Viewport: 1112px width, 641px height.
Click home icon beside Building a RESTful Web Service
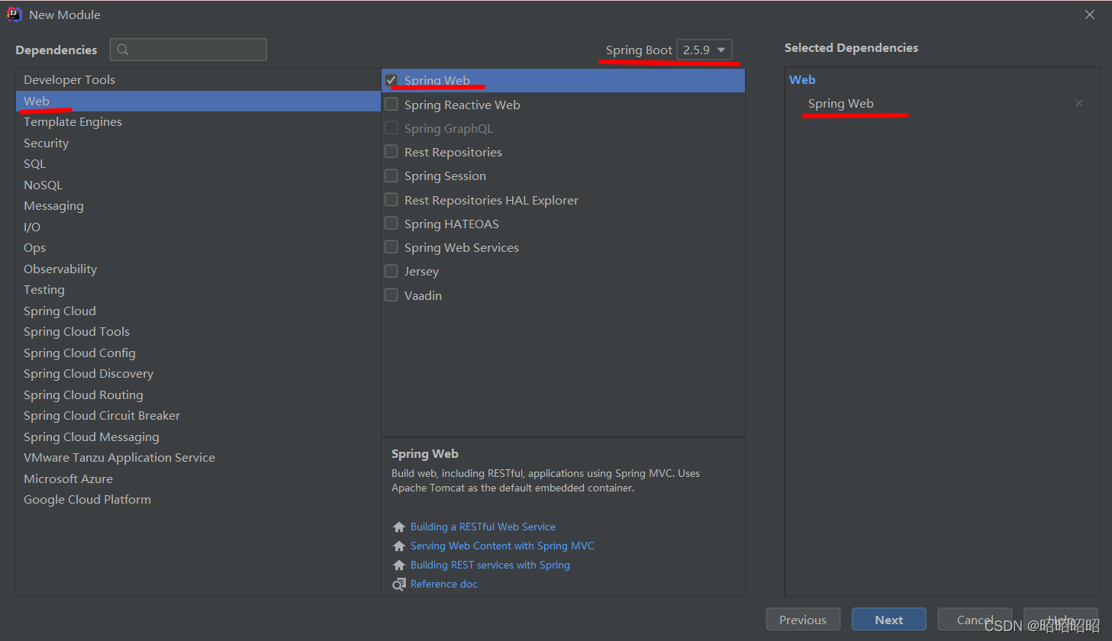point(398,527)
